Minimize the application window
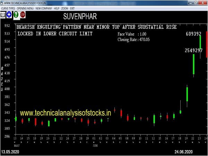The height and width of the screenshot is (156, 208). pos(190,3)
